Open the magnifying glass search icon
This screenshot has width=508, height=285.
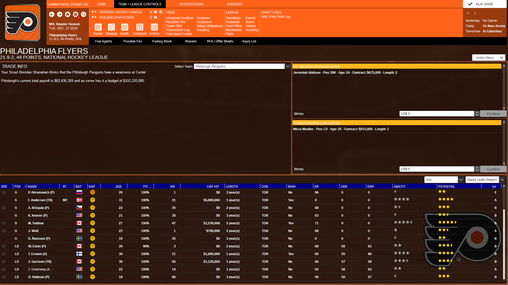click(84, 14)
